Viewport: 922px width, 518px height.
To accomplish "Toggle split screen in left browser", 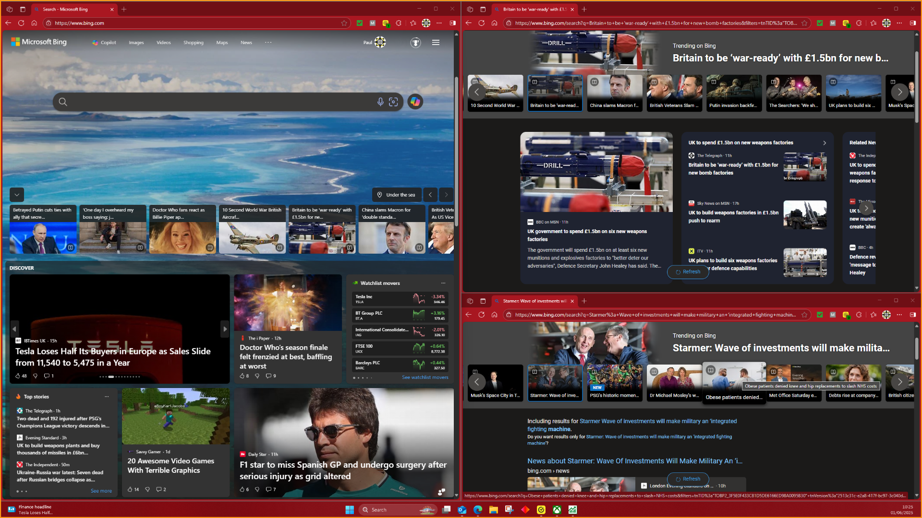I will tap(452, 23).
